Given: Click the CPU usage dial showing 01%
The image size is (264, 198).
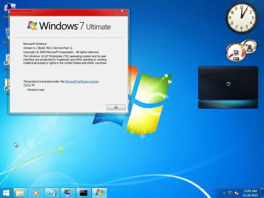Looking at the screenshot, I should coord(236,52).
